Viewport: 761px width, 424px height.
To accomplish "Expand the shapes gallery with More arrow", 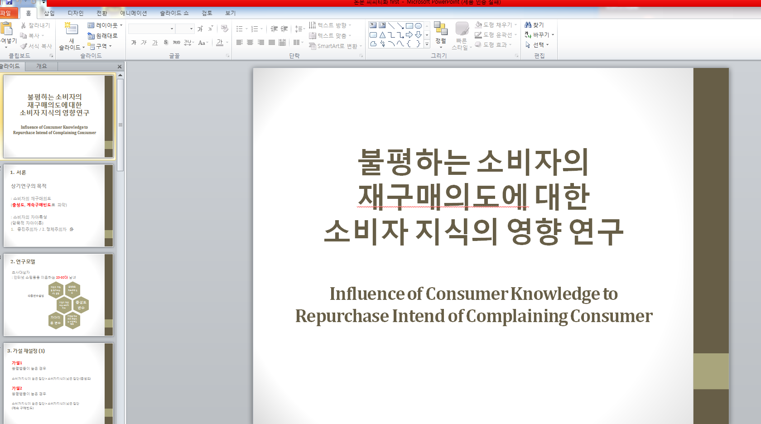I will pyautogui.click(x=426, y=44).
